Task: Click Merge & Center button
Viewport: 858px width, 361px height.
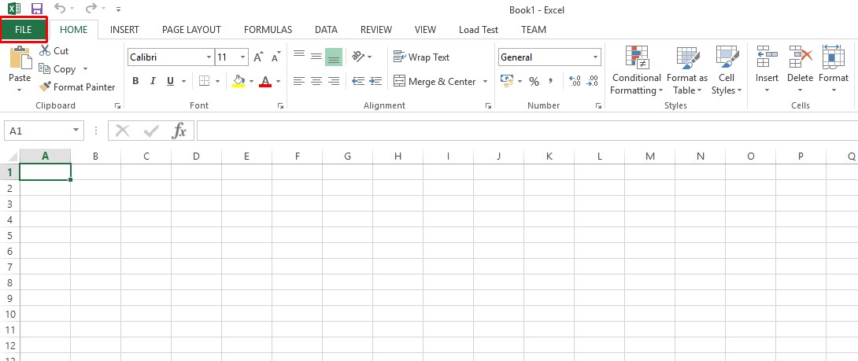Action: [x=435, y=82]
